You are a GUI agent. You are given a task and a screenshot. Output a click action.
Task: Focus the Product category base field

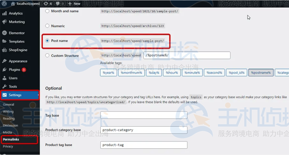pyautogui.click(x=144, y=130)
